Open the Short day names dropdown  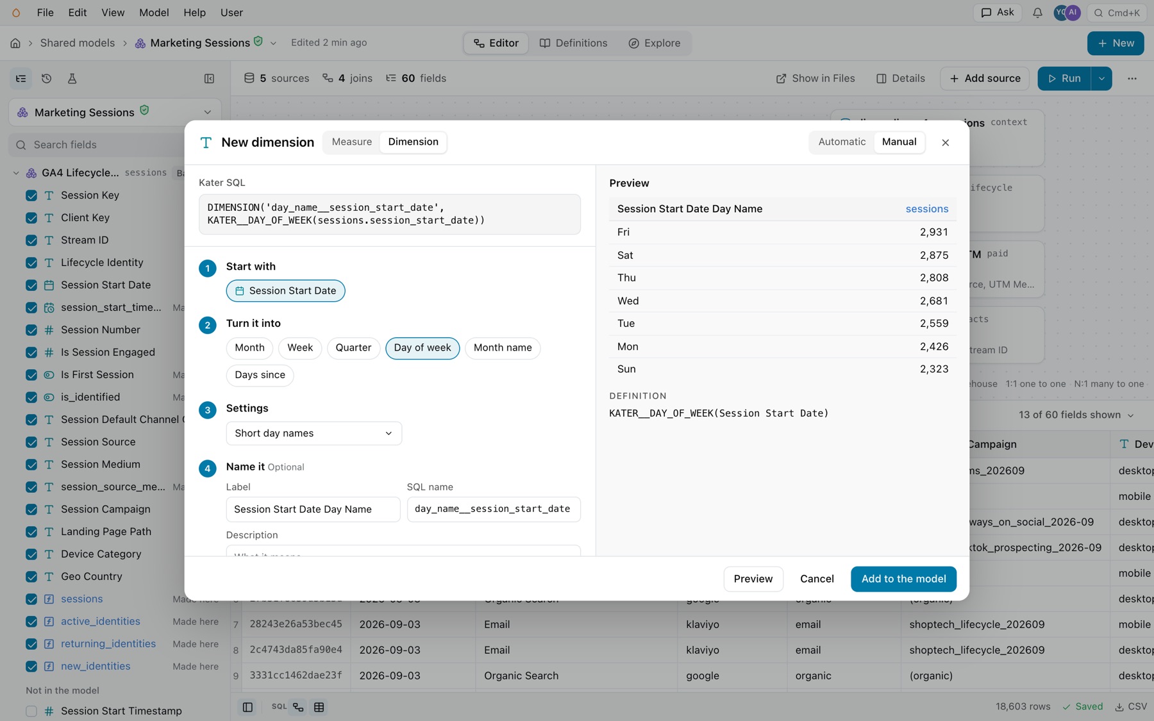(314, 433)
